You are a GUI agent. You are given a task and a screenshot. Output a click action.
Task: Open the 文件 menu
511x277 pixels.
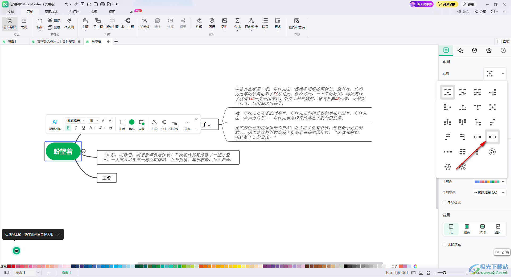[11, 12]
